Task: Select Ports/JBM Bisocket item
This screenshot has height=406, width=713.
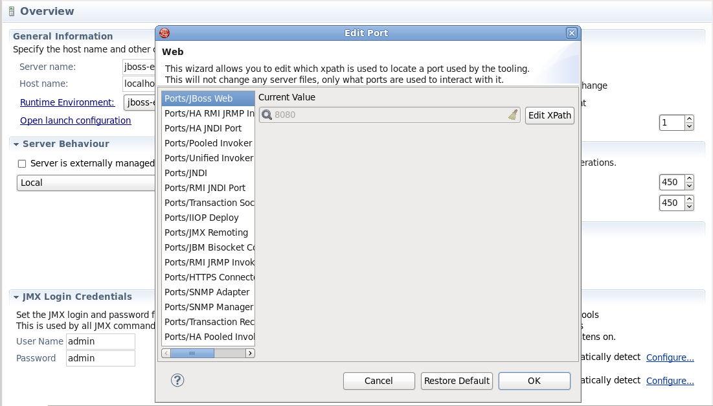Action: 209,248
